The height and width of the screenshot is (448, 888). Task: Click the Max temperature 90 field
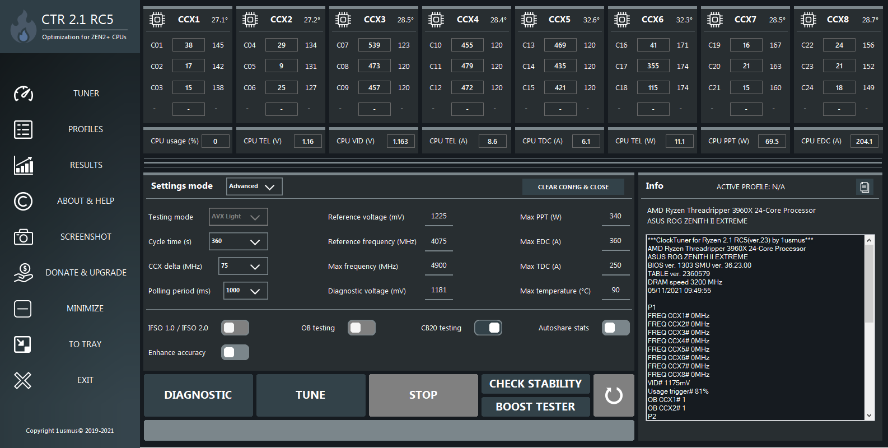615,291
